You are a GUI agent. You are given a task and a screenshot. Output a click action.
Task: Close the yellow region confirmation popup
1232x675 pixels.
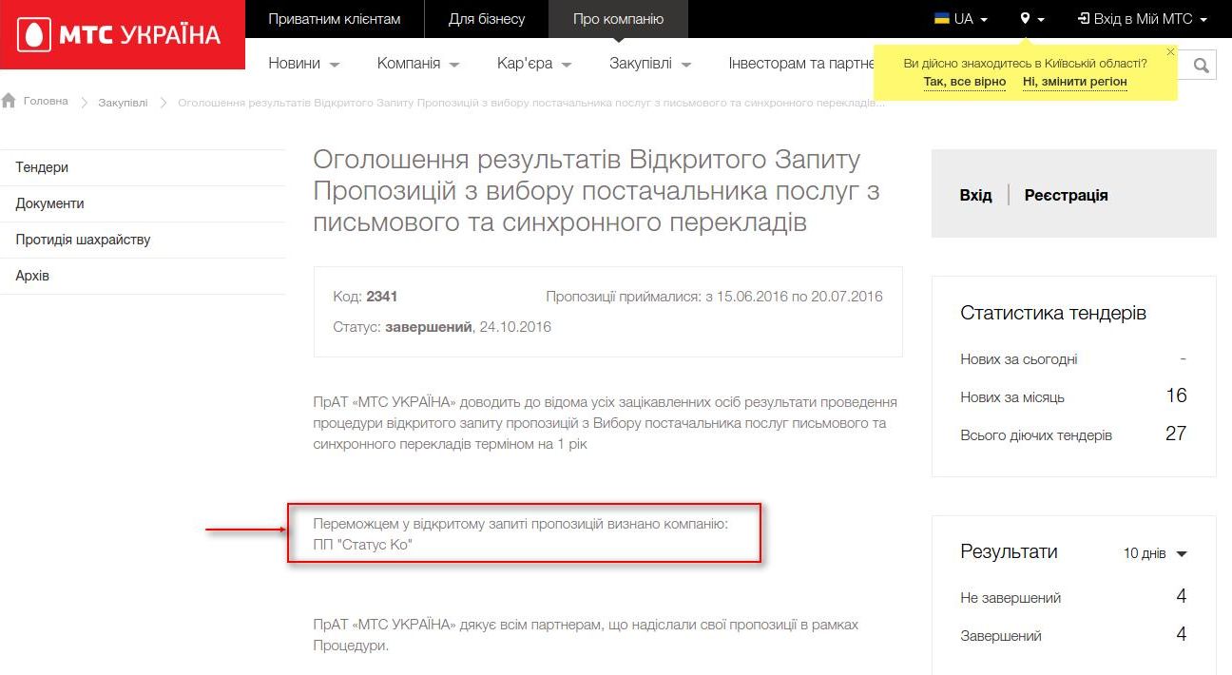[1170, 52]
